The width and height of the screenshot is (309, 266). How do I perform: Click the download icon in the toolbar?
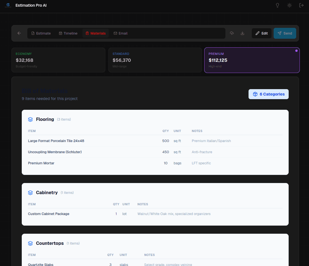pos(242,33)
